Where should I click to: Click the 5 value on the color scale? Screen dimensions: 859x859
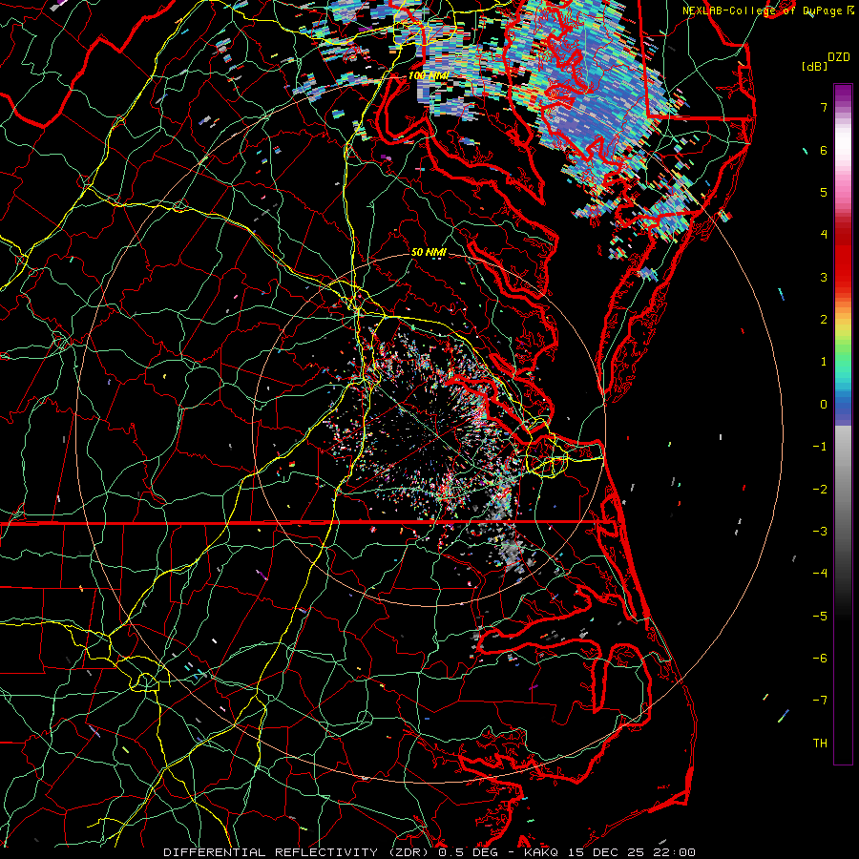tap(824, 192)
